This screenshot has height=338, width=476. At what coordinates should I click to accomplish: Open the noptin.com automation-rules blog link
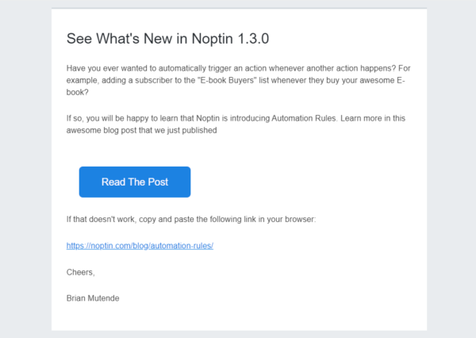click(x=140, y=245)
